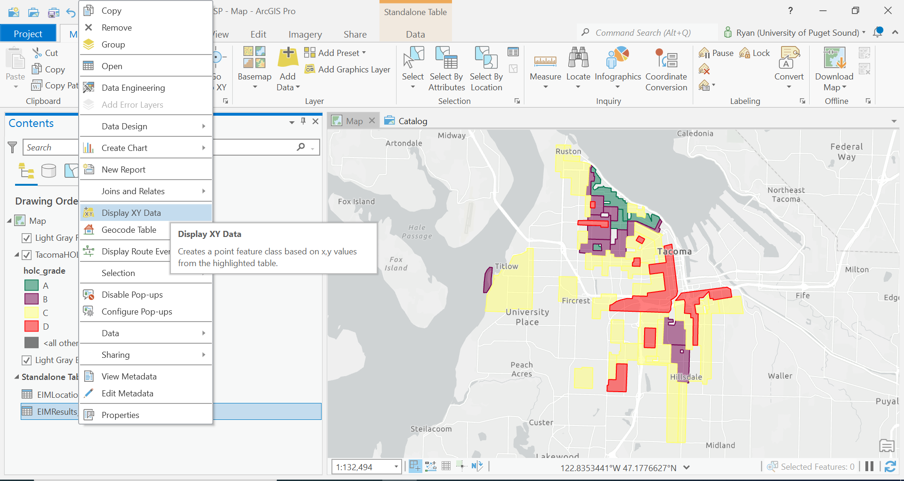Image resolution: width=904 pixels, height=481 pixels.
Task: Click the Infographics icon
Action: click(x=617, y=59)
